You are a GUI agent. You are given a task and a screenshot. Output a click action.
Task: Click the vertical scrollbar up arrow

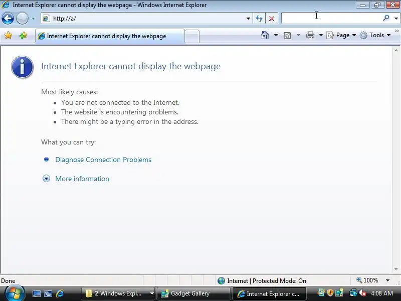[x=396, y=50]
